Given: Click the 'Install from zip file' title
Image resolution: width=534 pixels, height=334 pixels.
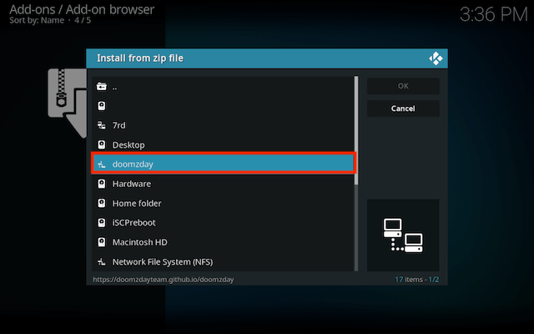Looking at the screenshot, I should (x=140, y=58).
